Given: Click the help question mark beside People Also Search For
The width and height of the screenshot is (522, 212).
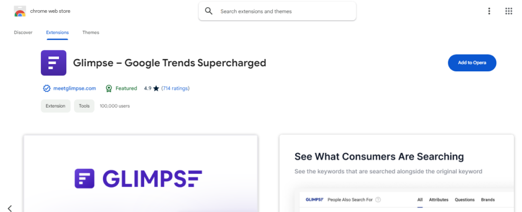Looking at the screenshot, I should click(378, 200).
